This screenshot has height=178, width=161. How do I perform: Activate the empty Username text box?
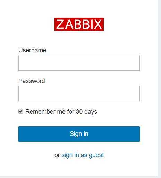tap(79, 63)
